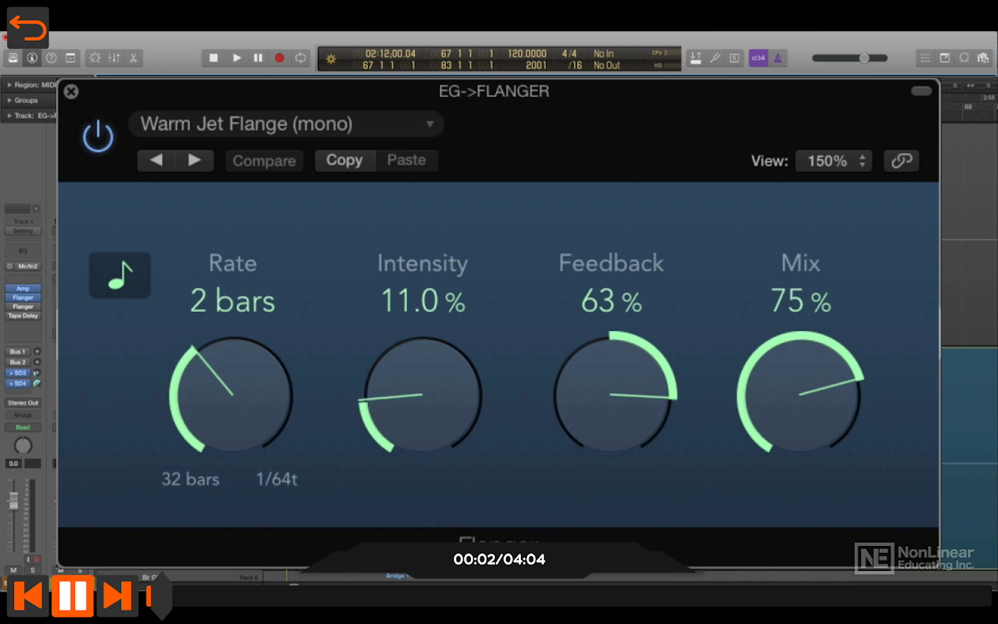
Task: Open the Loop Browser icon
Action: [964, 58]
